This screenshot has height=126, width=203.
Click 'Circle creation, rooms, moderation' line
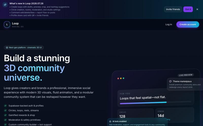point(36,10)
